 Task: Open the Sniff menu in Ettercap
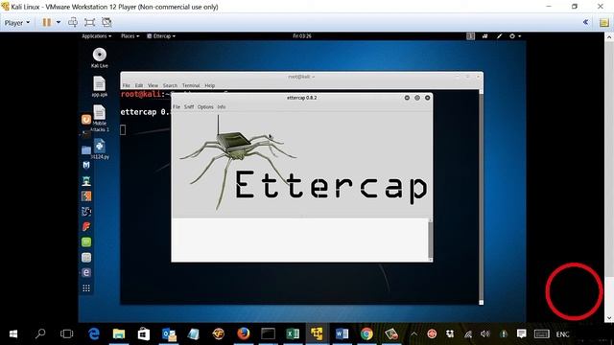coord(189,106)
